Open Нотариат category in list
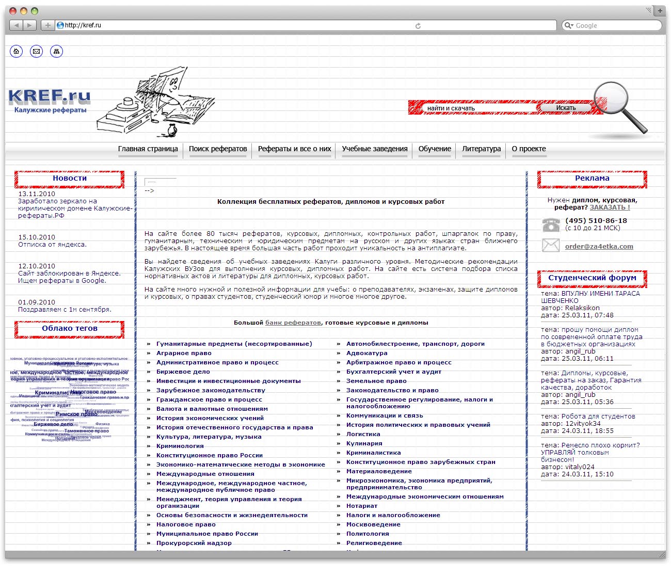 coord(362,506)
